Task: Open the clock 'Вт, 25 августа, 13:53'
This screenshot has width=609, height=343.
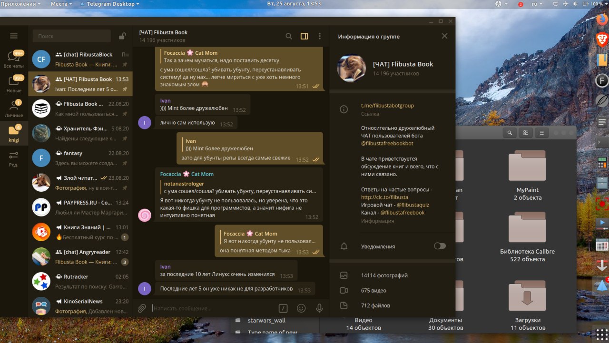Action: tap(294, 4)
